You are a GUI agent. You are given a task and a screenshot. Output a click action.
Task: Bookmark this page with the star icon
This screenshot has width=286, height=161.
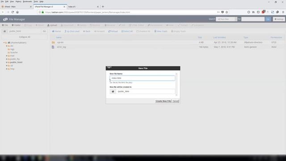227,12
